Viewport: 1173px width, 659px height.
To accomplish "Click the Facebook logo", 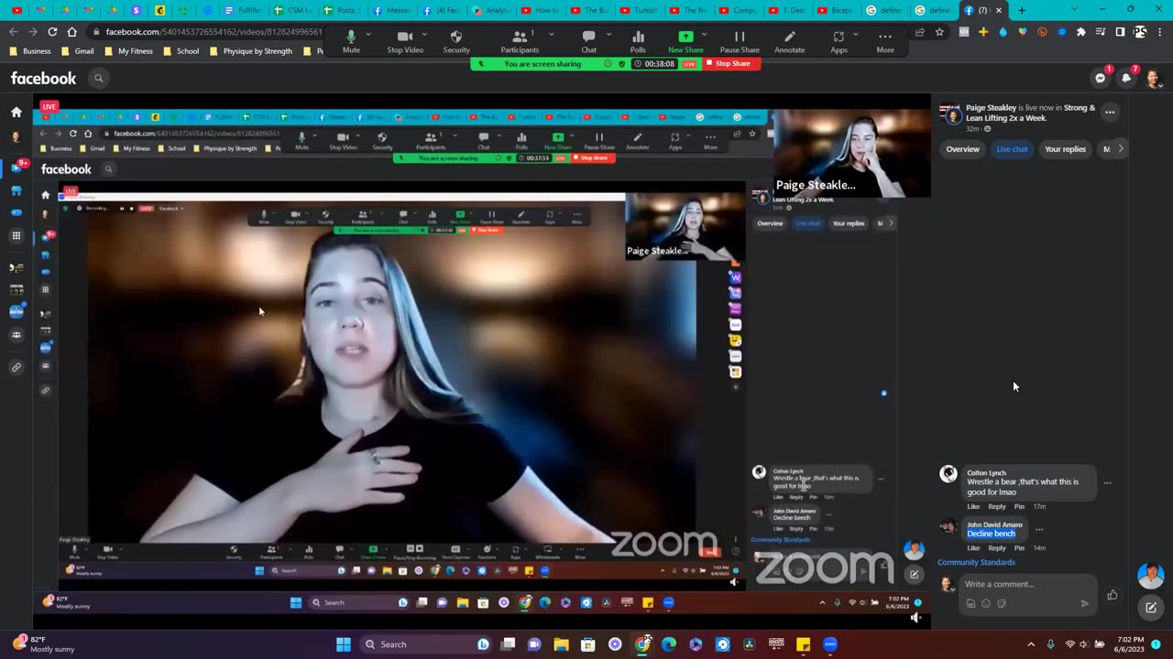I will pyautogui.click(x=43, y=79).
